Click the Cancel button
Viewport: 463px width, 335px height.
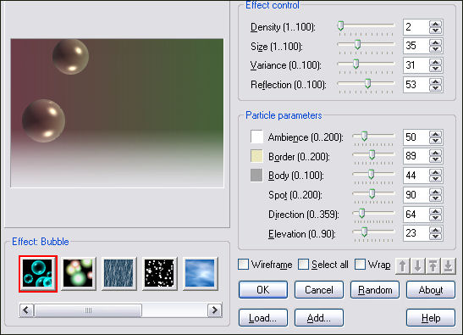319,290
